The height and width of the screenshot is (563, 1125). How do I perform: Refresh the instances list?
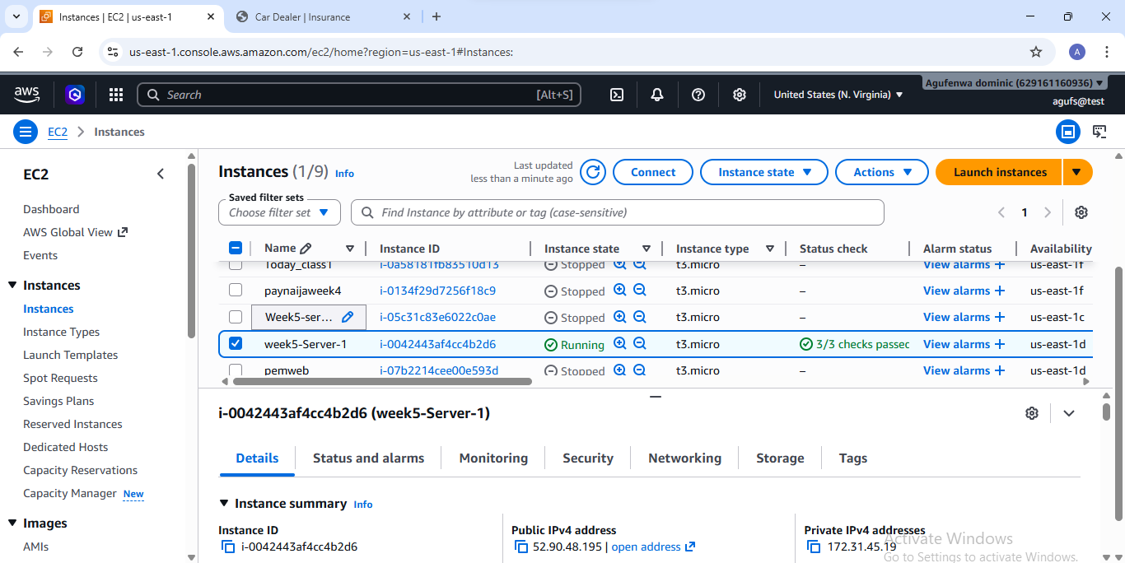592,172
